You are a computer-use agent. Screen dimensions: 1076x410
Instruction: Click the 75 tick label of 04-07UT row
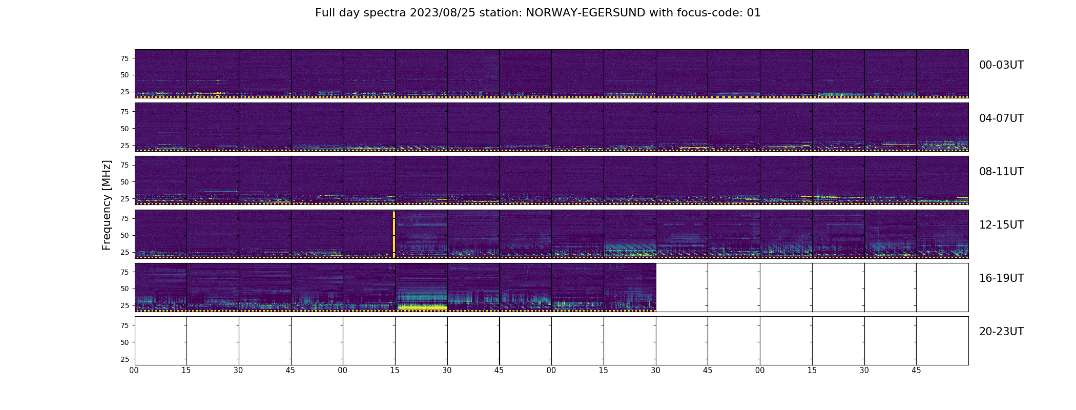point(125,112)
